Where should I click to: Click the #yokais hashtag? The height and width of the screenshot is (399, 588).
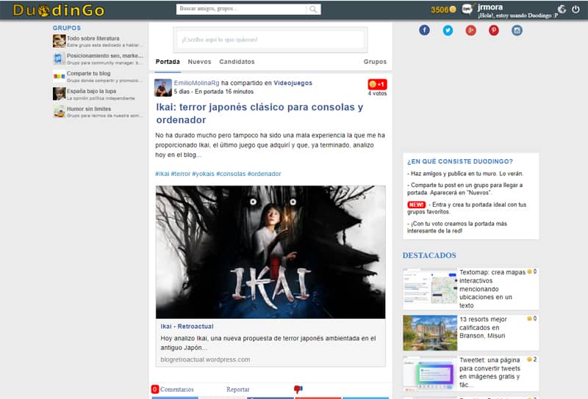pos(204,174)
